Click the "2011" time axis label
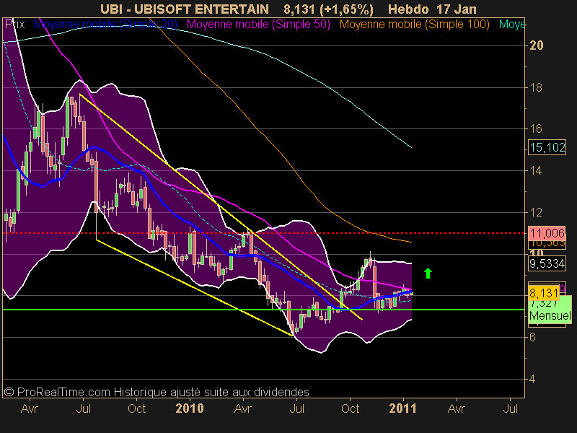 click(403, 408)
